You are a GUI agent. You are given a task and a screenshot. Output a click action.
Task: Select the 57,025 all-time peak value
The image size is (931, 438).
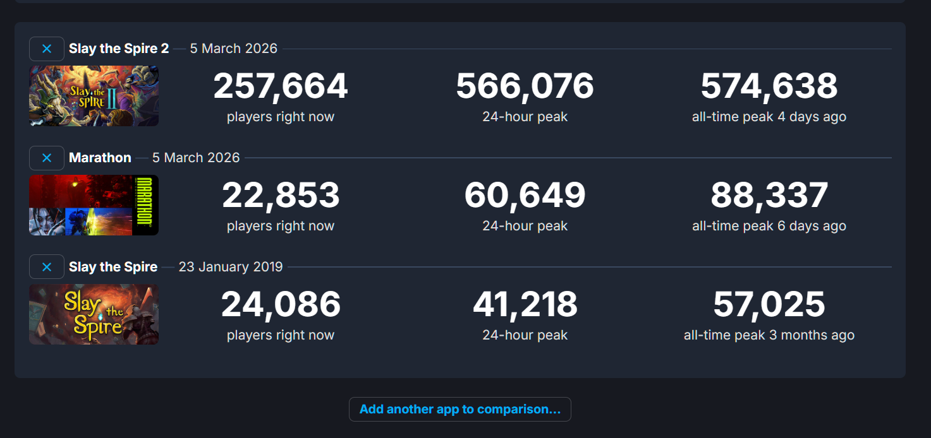coord(769,305)
